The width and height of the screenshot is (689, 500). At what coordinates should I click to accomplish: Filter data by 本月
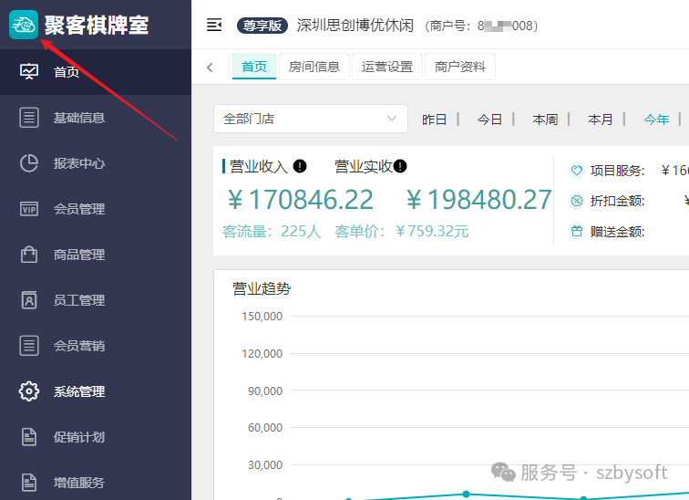pos(601,120)
